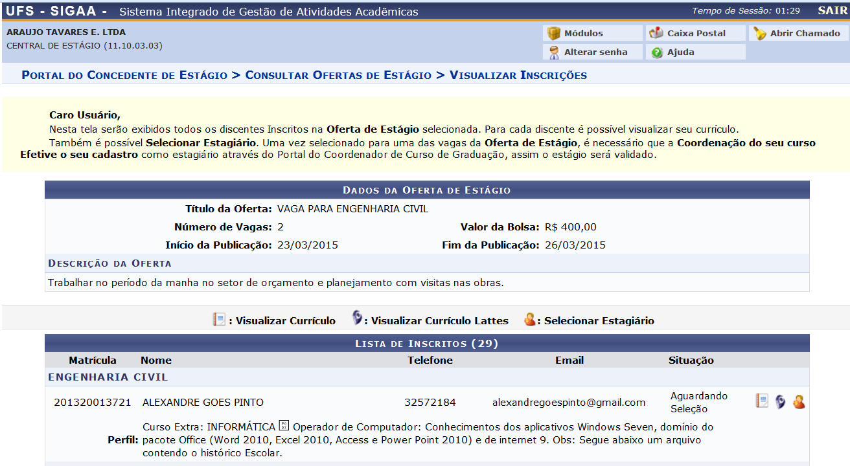Click phone number 32572184
850x466 pixels.
pos(430,403)
